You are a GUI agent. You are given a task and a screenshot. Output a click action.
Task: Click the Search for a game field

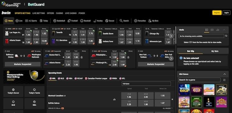[199, 80]
